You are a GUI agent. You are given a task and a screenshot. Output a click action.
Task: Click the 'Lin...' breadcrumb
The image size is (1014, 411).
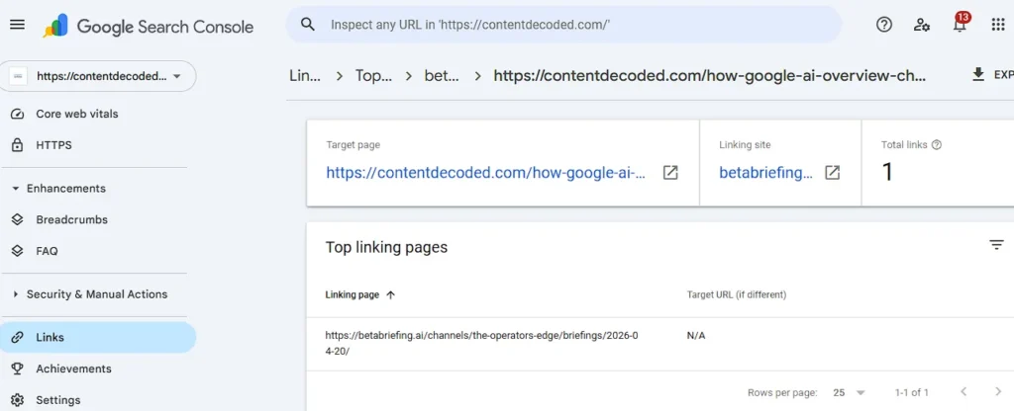click(305, 75)
